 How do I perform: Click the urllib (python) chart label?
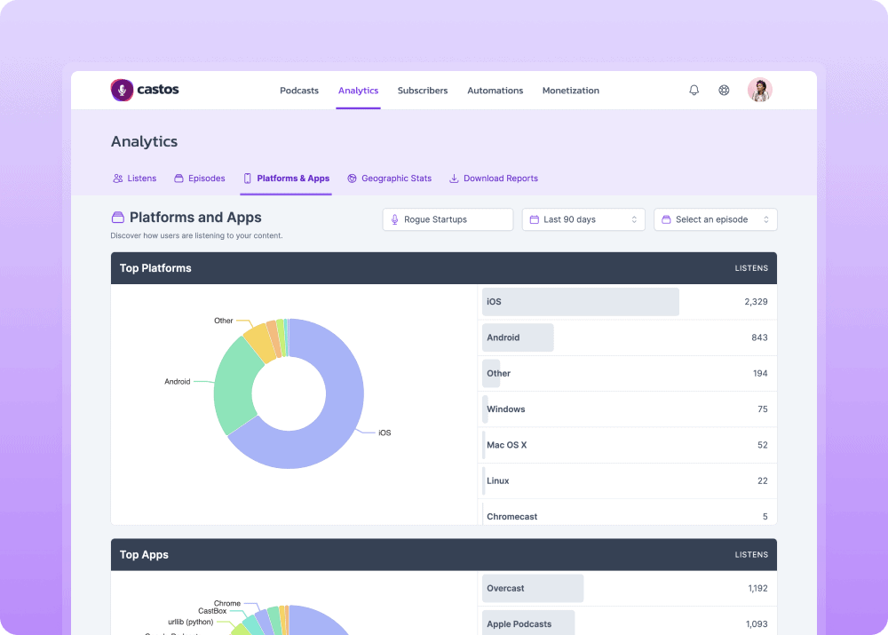(x=191, y=622)
